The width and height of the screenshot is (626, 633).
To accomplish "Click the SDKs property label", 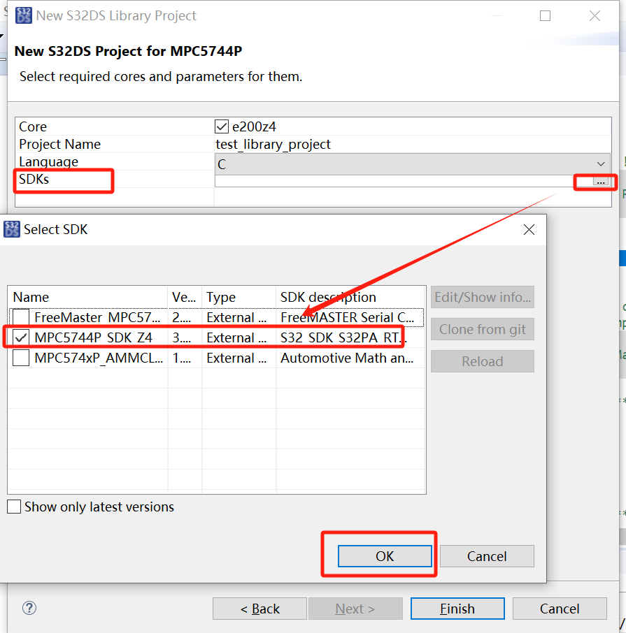I will [x=34, y=179].
